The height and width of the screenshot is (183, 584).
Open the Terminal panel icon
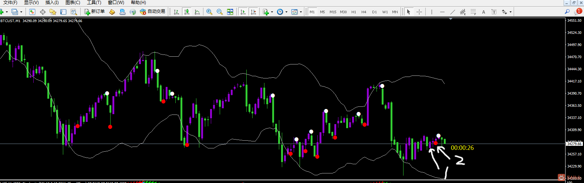(x=63, y=12)
